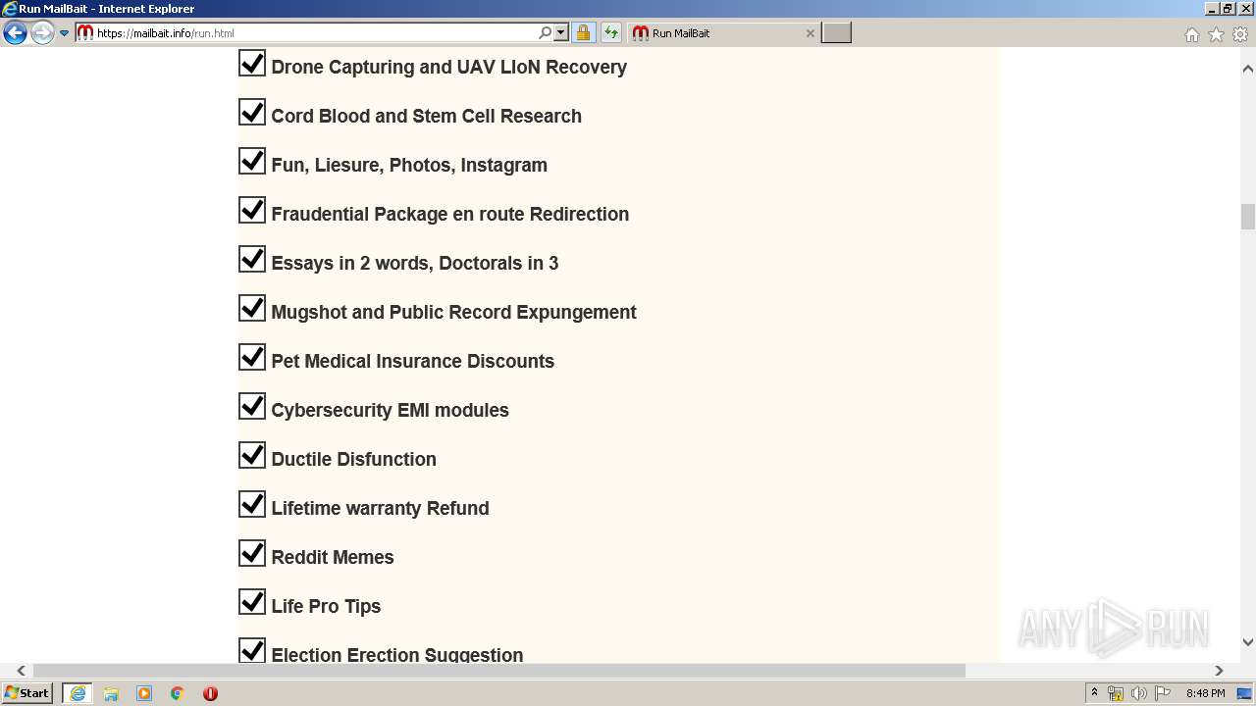Uncheck Fun, Liesure, Photos, Instagram checkbox

coord(252,162)
